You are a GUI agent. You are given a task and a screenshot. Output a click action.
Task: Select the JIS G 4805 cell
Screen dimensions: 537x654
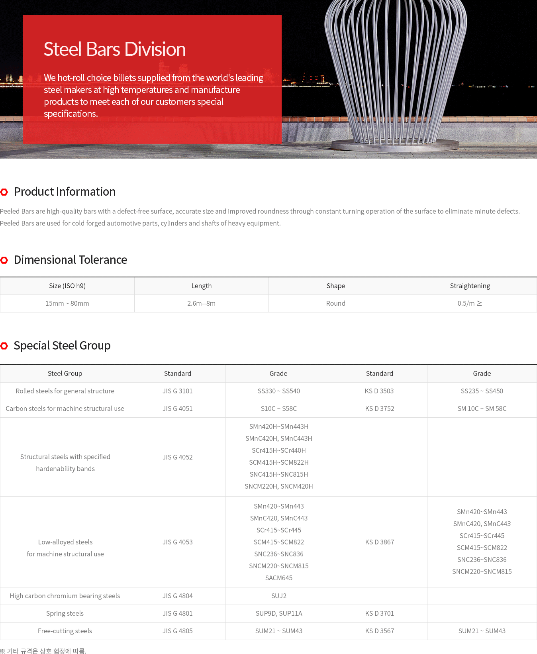pos(178,631)
